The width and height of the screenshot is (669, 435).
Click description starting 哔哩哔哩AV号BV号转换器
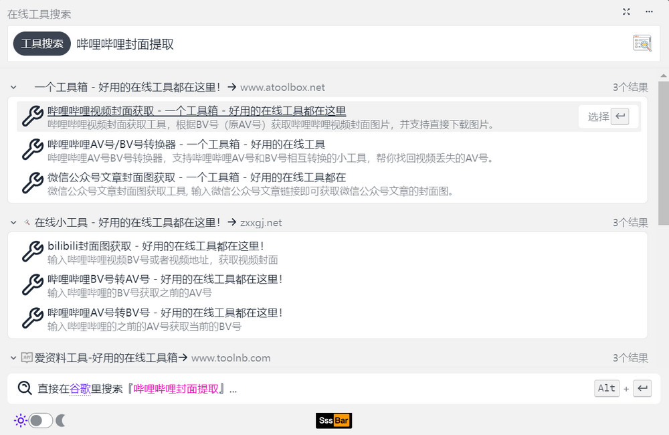tap(270, 159)
